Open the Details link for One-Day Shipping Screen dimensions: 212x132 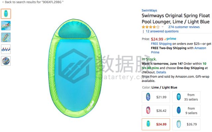point(161,72)
